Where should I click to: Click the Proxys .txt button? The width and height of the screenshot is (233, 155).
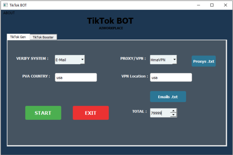(x=204, y=61)
